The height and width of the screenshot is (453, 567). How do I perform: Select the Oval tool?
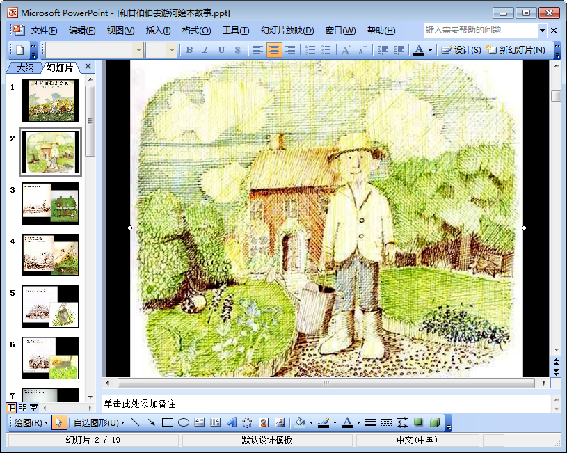click(x=184, y=422)
